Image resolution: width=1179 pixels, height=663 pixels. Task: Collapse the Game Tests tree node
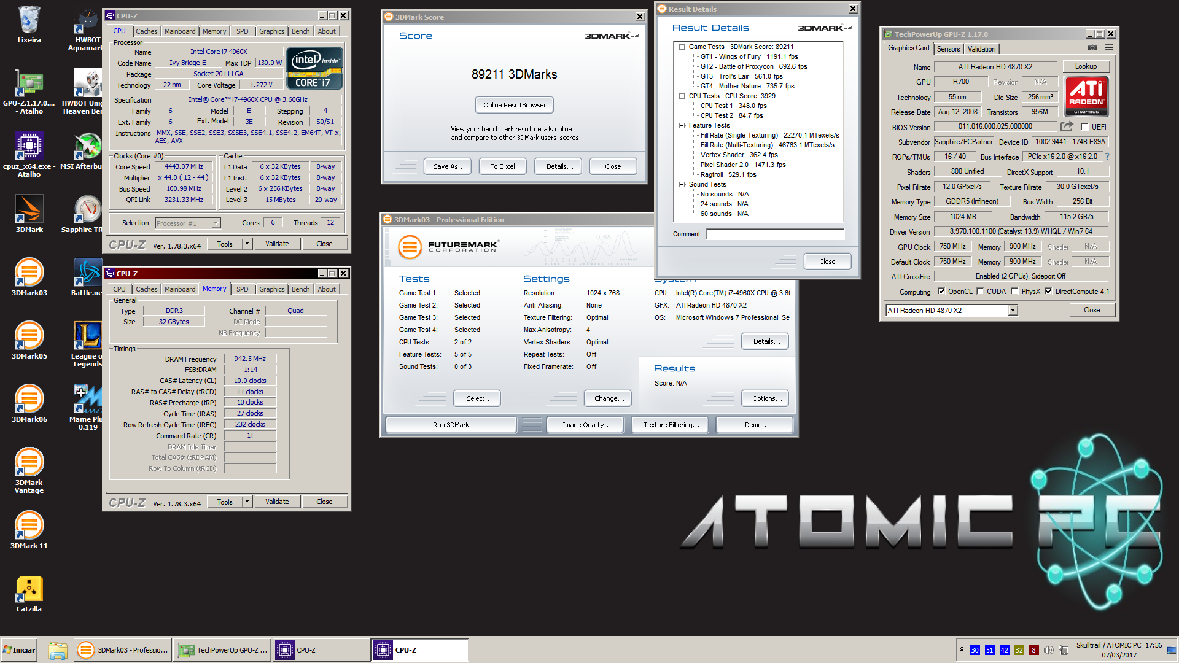[682, 47]
